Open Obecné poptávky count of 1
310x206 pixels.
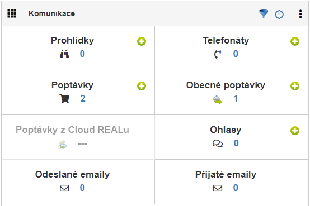click(235, 98)
